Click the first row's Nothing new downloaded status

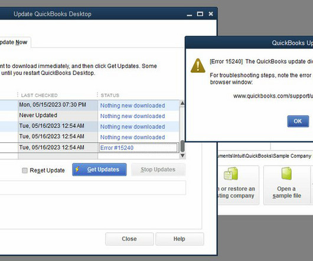coord(132,106)
